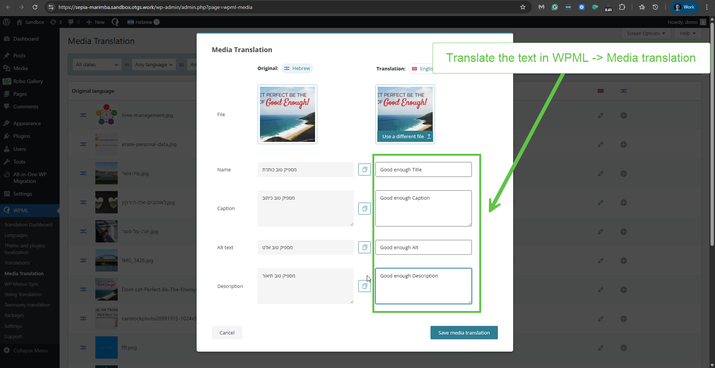Viewport: 715px width, 368px height.
Task: Click the browser address bar URL
Action: click(x=155, y=7)
